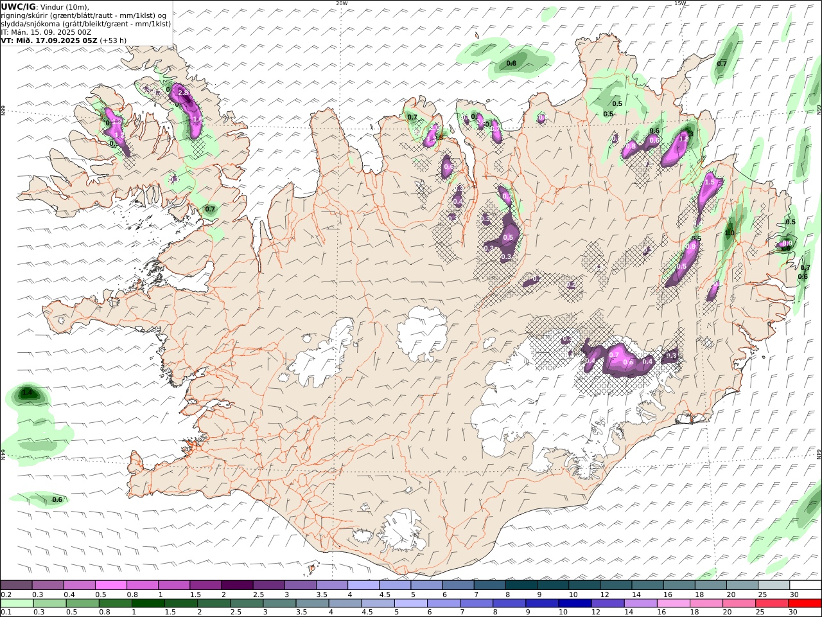Screen dimensions: 822x617
Task: Click the 0.7 pink snow value on Vatnajökull
Action: [x=614, y=355]
